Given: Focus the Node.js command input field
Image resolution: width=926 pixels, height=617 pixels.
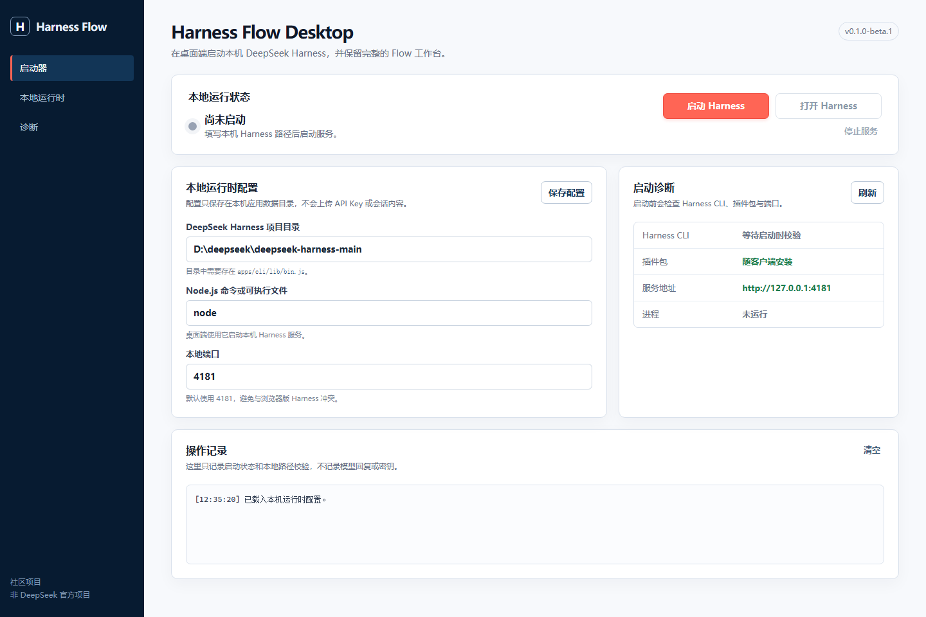Looking at the screenshot, I should click(389, 313).
